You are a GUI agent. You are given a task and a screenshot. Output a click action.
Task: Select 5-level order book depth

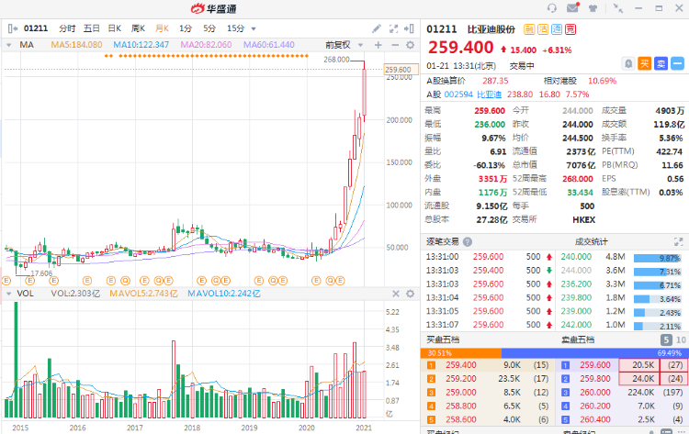(666, 339)
